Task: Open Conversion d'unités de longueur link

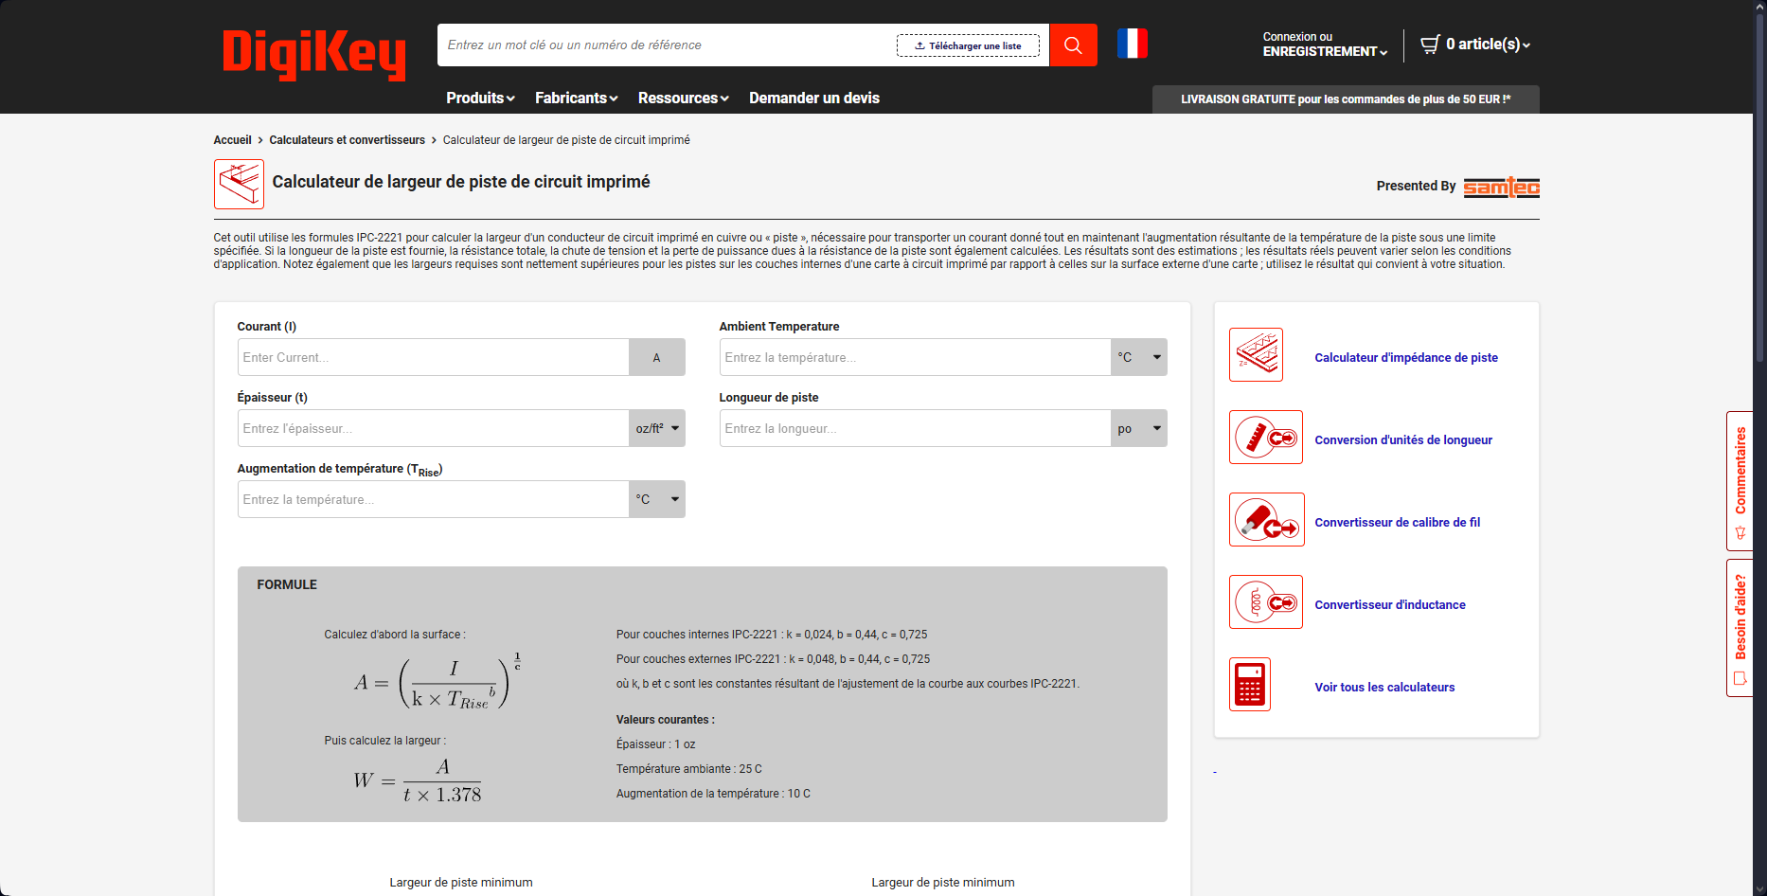Action: tap(1403, 439)
